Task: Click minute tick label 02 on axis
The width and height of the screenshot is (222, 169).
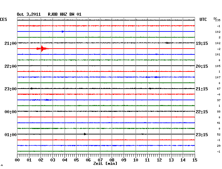Action: click(x=41, y=160)
